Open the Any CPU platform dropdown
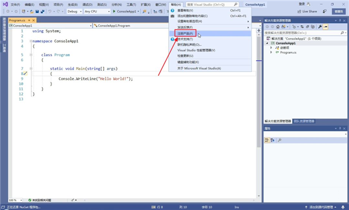349x210 pixels. (97, 12)
